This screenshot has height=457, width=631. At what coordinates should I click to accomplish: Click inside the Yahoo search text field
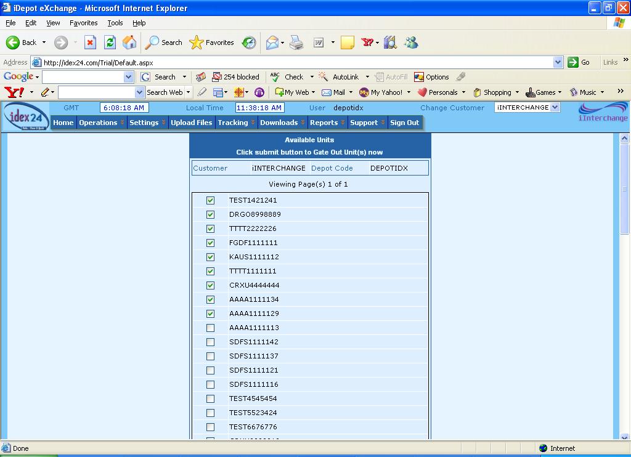96,92
